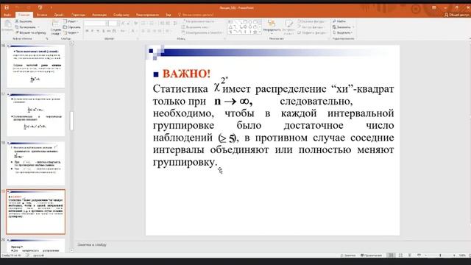Viewport: 471px width, 265px height.
Task: Toggle underline formatting
Action: 98,31
